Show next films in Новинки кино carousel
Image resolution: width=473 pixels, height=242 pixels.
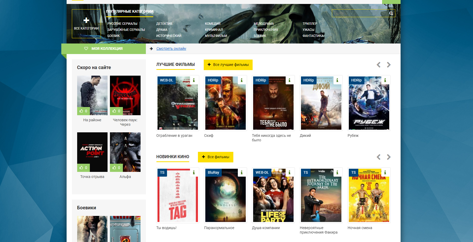coord(389,157)
